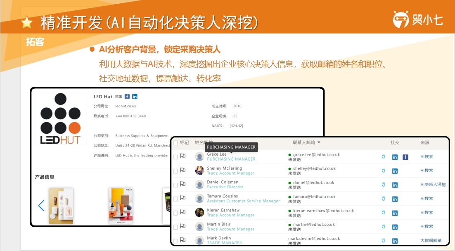The width and height of the screenshot is (455, 251).
Task: Open Grace Lee's Facebook profile icon
Action: [405, 157]
